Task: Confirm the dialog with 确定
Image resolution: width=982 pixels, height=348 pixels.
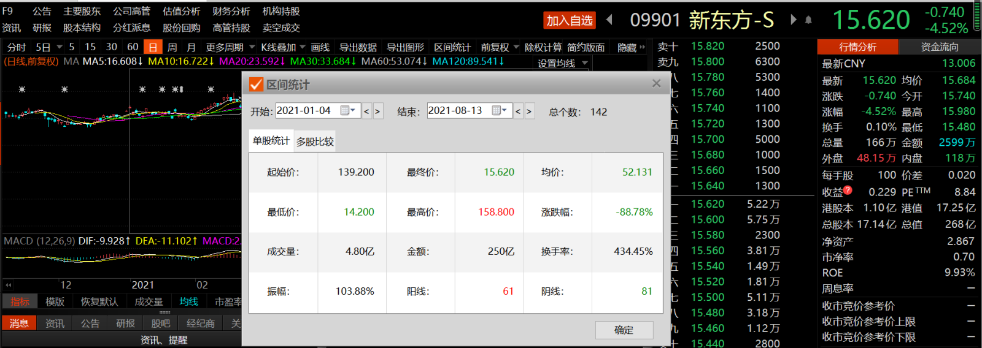Action: pyautogui.click(x=624, y=330)
